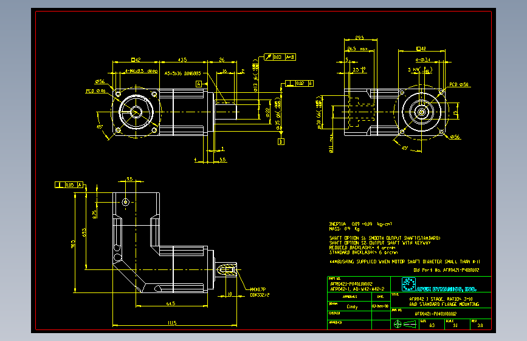Click the drawing number in the DWG NO cell
Screen dimensions: 527x341
pyautogui.click(x=436, y=314)
